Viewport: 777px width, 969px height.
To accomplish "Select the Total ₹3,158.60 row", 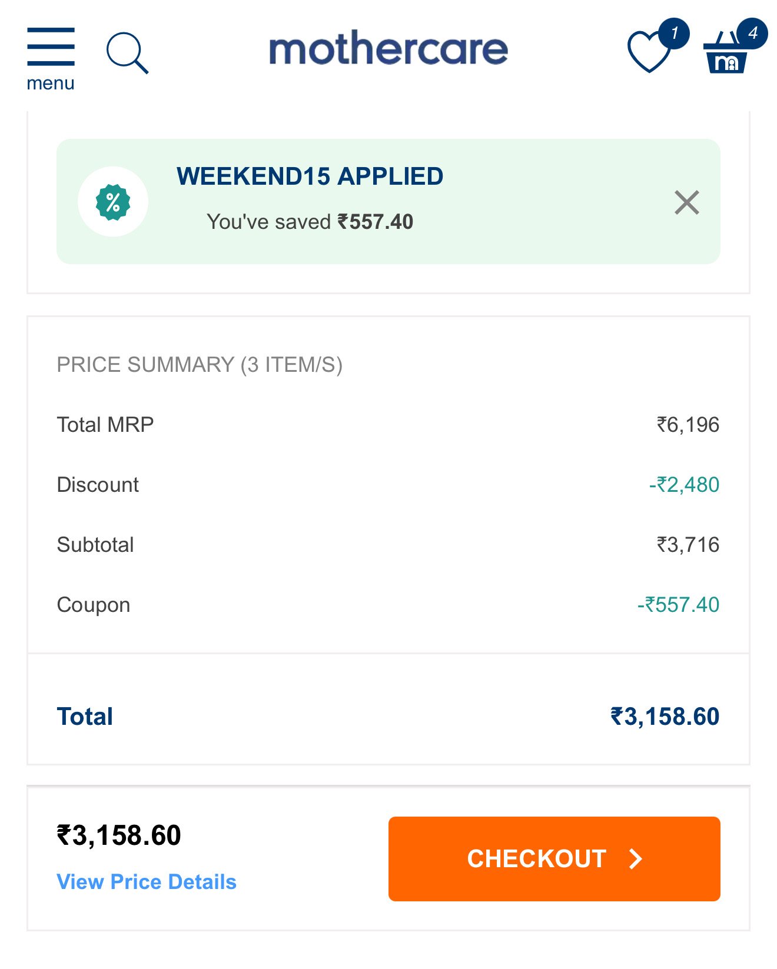I will (x=388, y=716).
